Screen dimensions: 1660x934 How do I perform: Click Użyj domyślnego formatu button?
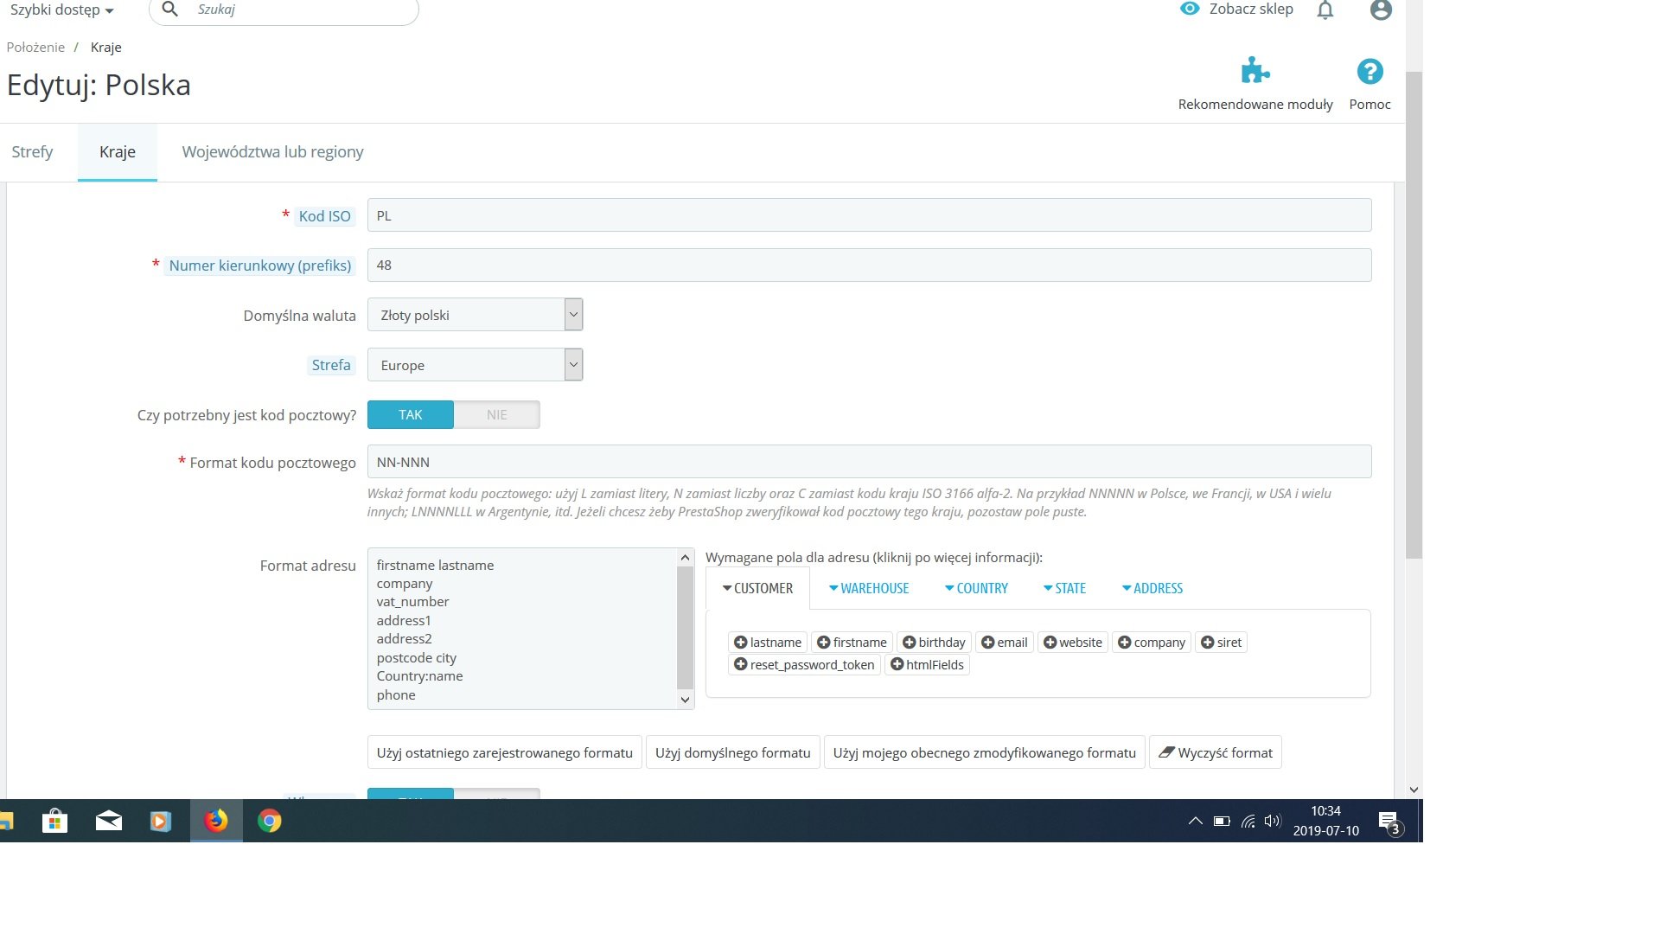click(732, 753)
